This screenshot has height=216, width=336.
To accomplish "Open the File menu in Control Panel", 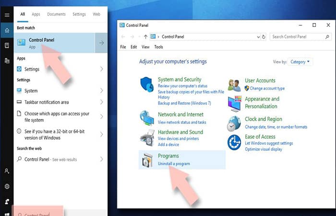I will [x=123, y=47].
